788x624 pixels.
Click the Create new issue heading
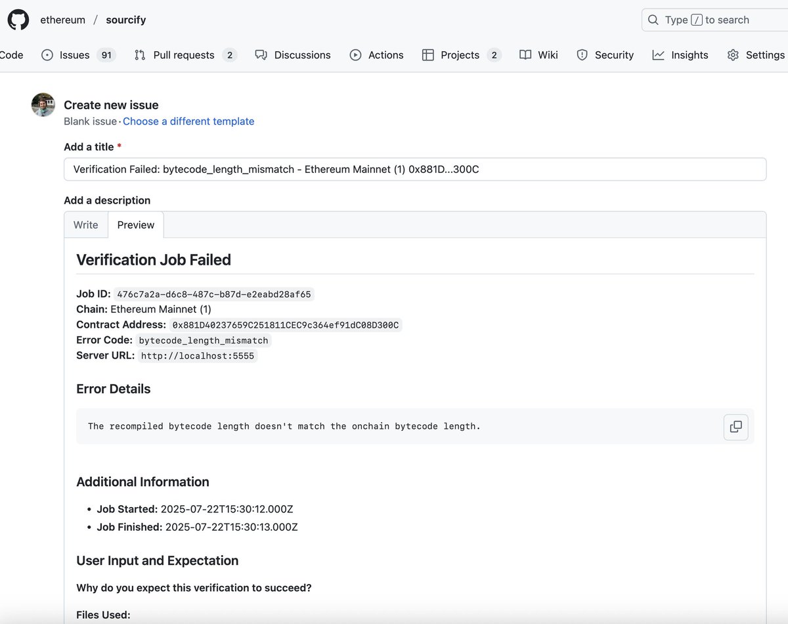coord(111,105)
